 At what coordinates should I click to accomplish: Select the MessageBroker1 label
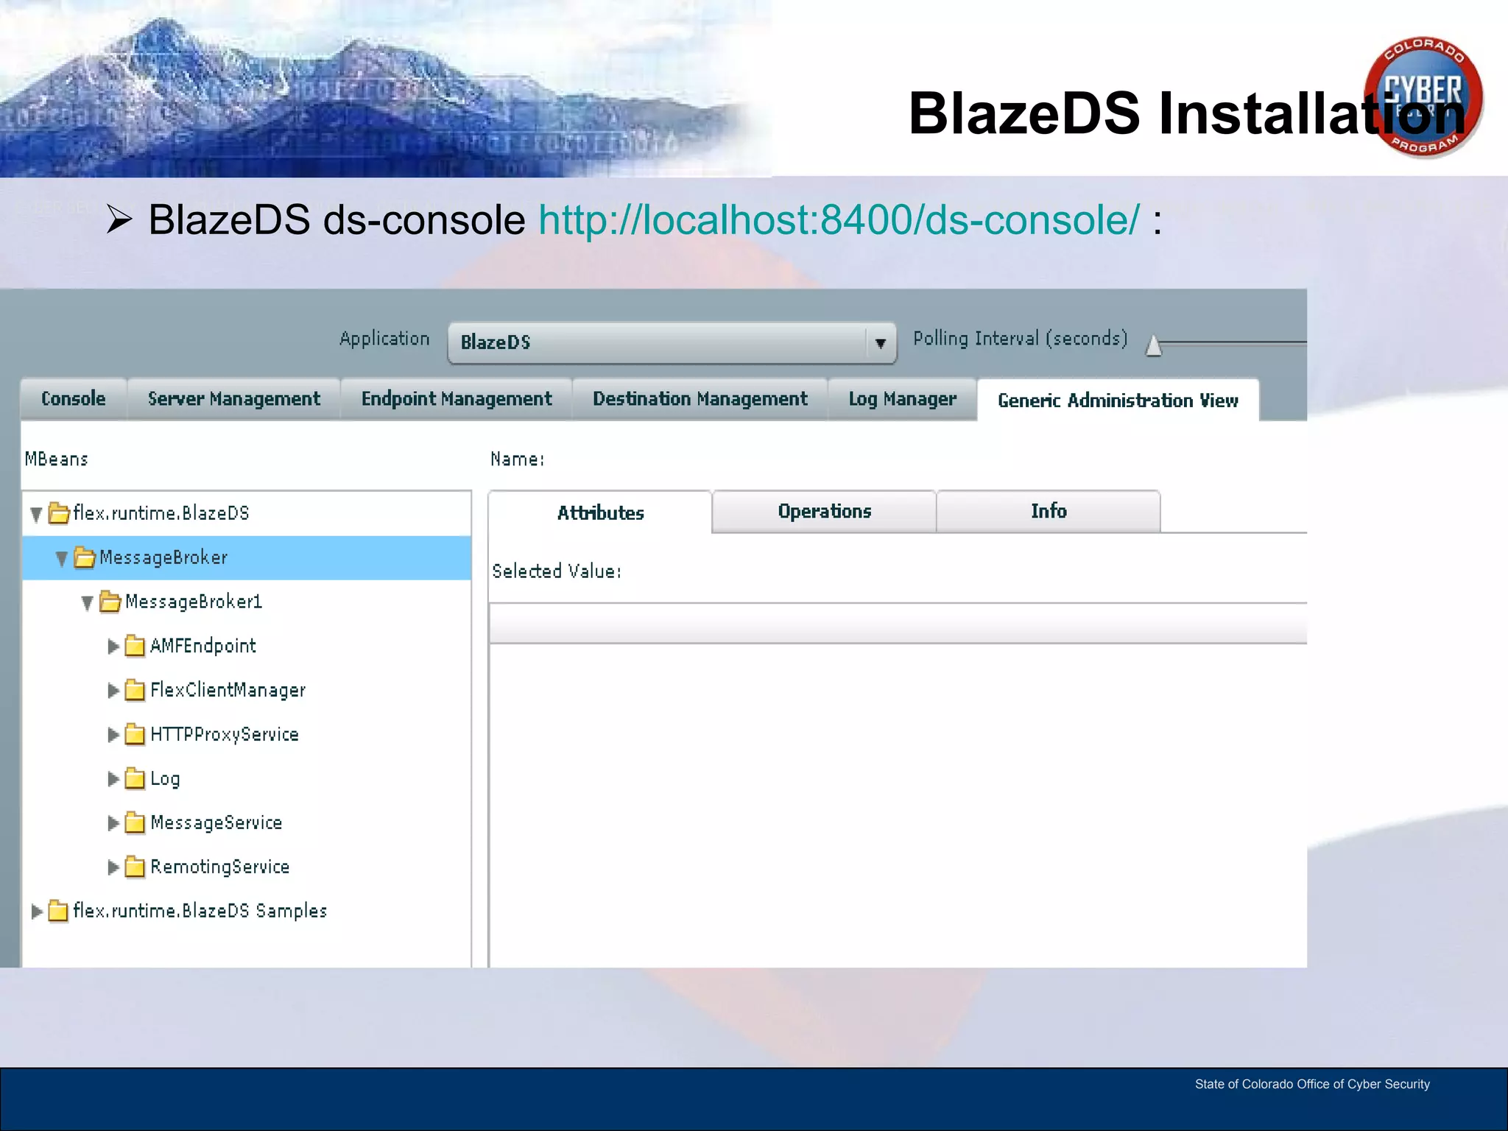(194, 602)
